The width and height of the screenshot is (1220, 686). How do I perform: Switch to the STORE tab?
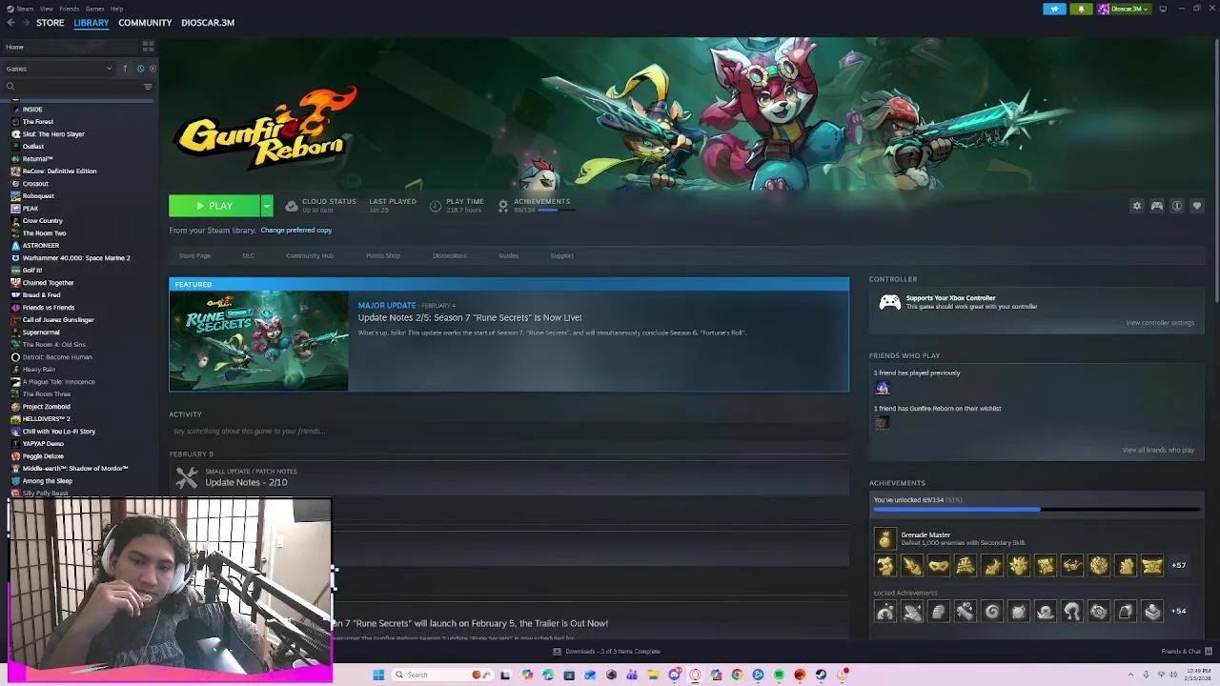(51, 23)
